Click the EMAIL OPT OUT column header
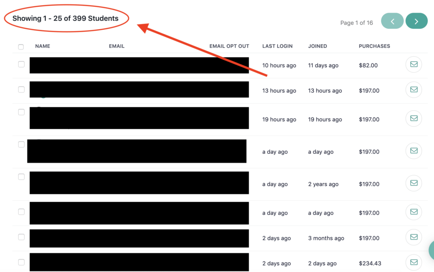Viewport: 434px width, 272px height. tap(229, 46)
